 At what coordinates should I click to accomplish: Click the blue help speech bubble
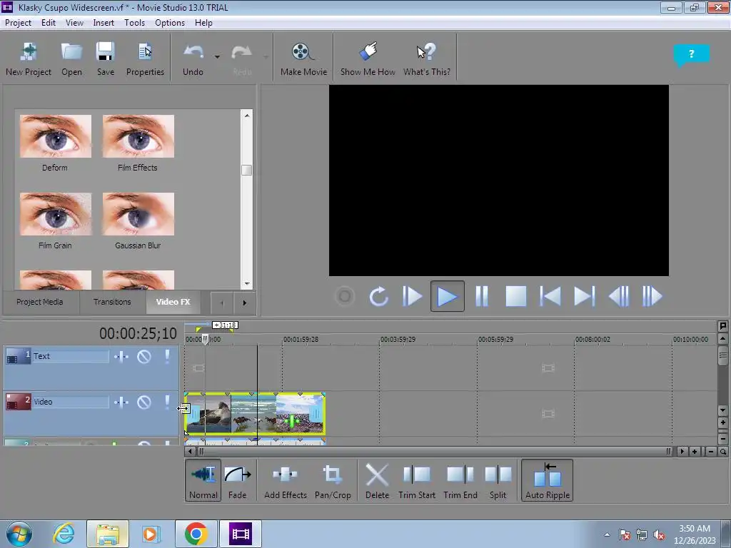point(691,54)
